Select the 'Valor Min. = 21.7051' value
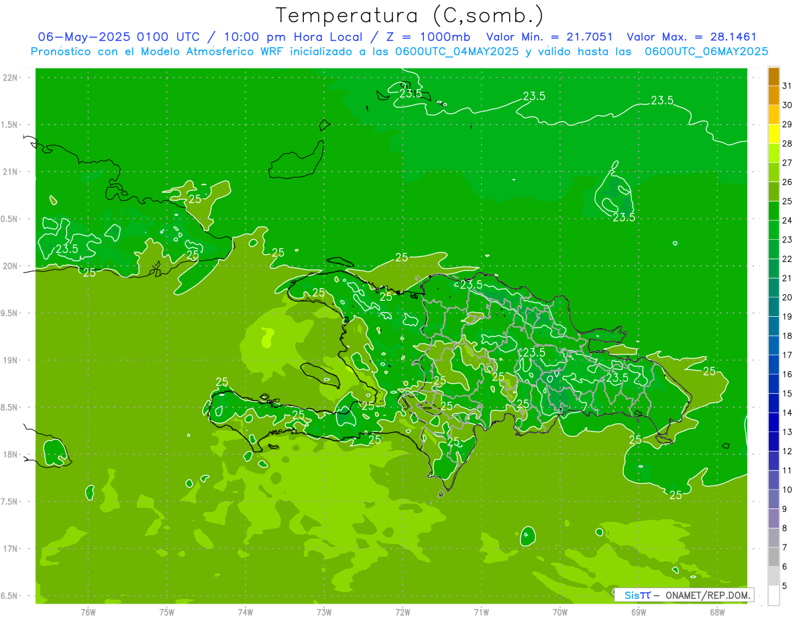 pos(549,37)
